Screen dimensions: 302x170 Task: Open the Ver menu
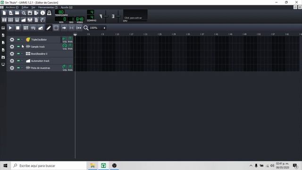point(33,8)
